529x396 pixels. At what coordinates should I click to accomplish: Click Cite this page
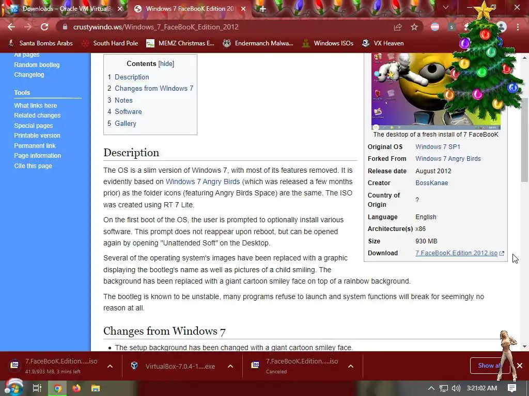(33, 166)
